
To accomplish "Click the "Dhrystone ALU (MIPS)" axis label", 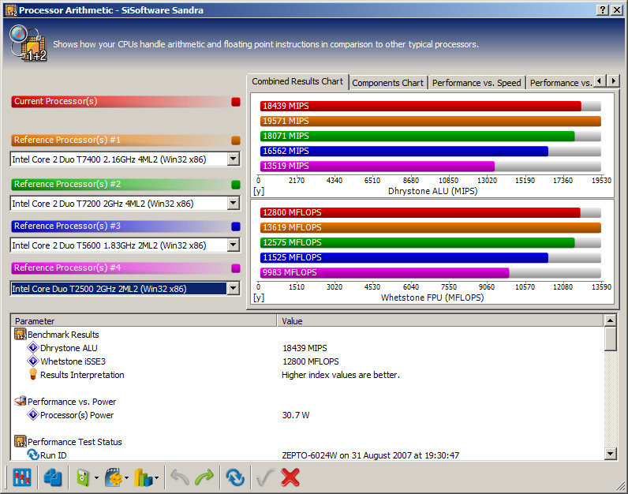I will point(432,191).
